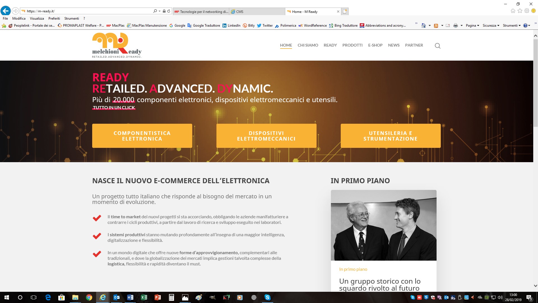Click the Utensileria e Strumentazione button
This screenshot has height=303, width=538.
click(391, 136)
